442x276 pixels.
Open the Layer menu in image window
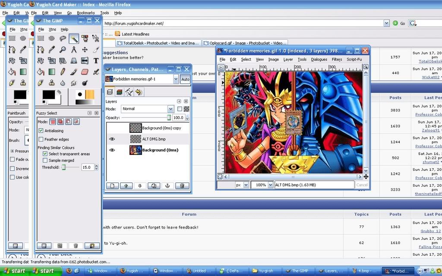pos(288,60)
